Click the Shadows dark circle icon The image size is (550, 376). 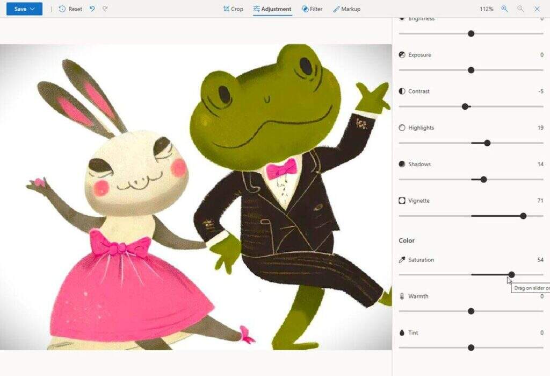click(402, 164)
